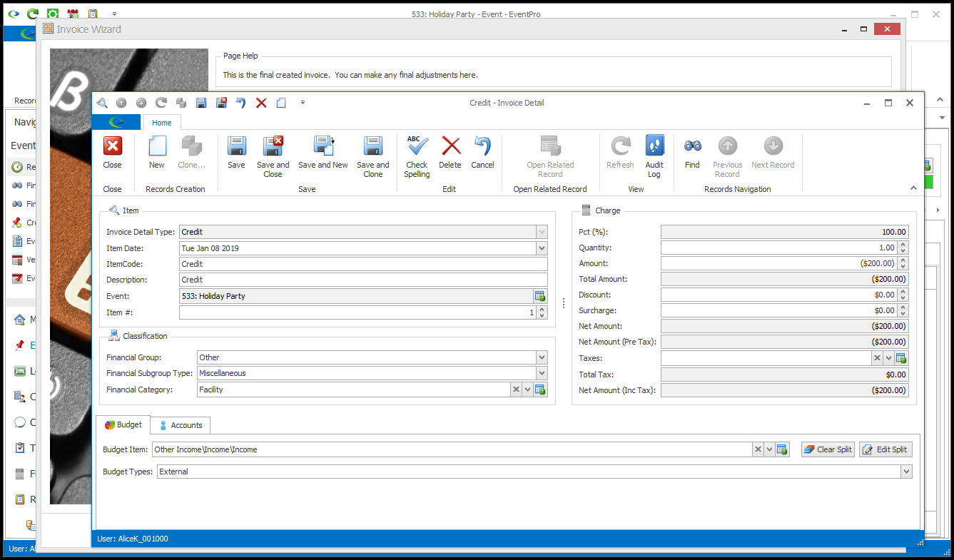Screen dimensions: 954x560
Task: Click the Find binoculars button
Action: tap(692, 153)
